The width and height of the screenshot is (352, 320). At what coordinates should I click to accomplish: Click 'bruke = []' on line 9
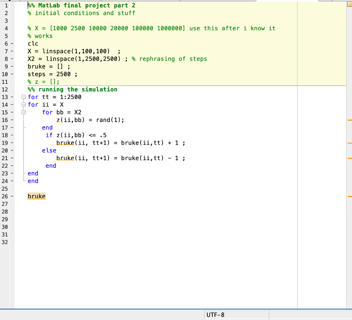pos(45,67)
